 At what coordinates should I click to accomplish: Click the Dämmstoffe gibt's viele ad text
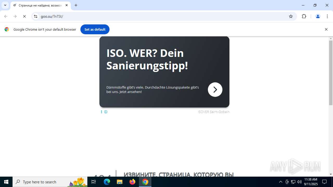click(153, 90)
